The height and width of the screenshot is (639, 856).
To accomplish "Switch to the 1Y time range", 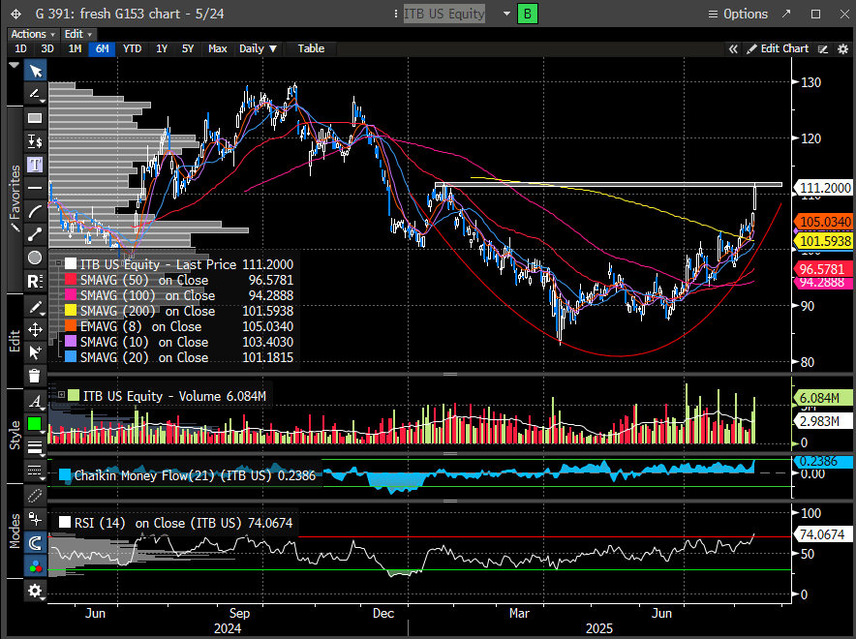I will point(162,48).
